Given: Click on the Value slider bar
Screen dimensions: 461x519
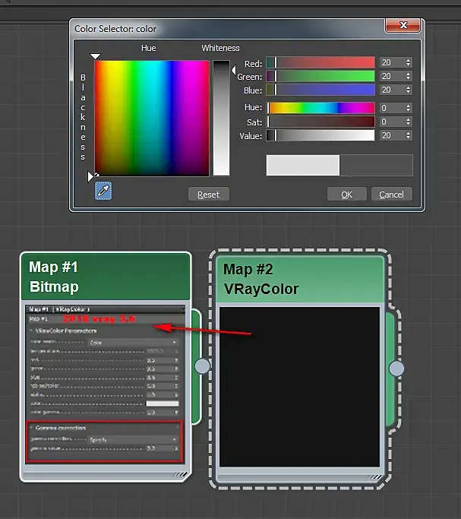Looking at the screenshot, I should click(x=320, y=135).
